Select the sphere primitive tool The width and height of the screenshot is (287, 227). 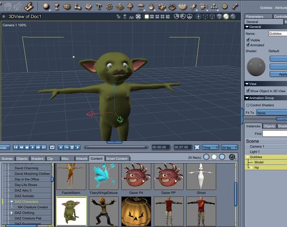(x=46, y=7)
